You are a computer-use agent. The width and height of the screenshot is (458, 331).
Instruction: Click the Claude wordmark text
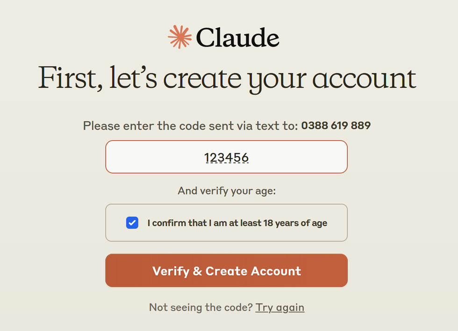(x=238, y=38)
